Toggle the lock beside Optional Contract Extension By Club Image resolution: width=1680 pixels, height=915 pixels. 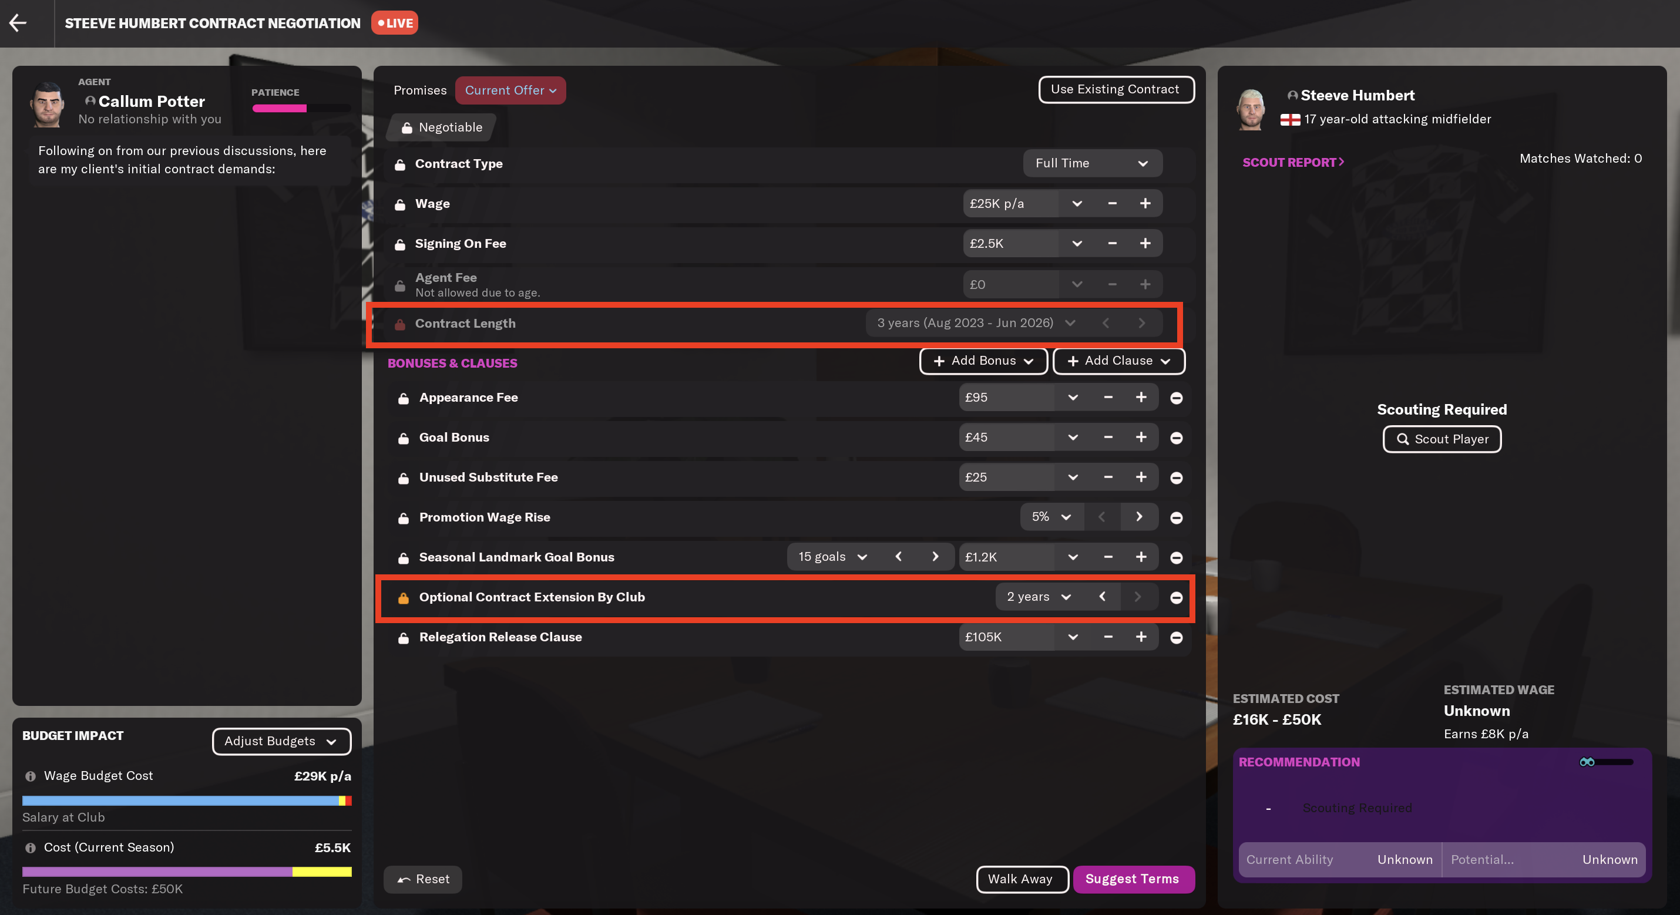click(x=403, y=597)
